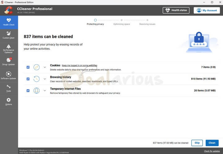Uncheck the Cookies checkbox
The width and height of the screenshot is (223, 154).
[x=28, y=67]
